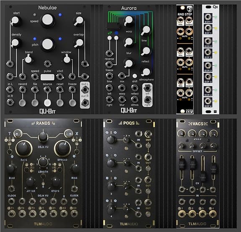
Task: Select the Qx EOF 1 jack
Action: pos(208,28)
